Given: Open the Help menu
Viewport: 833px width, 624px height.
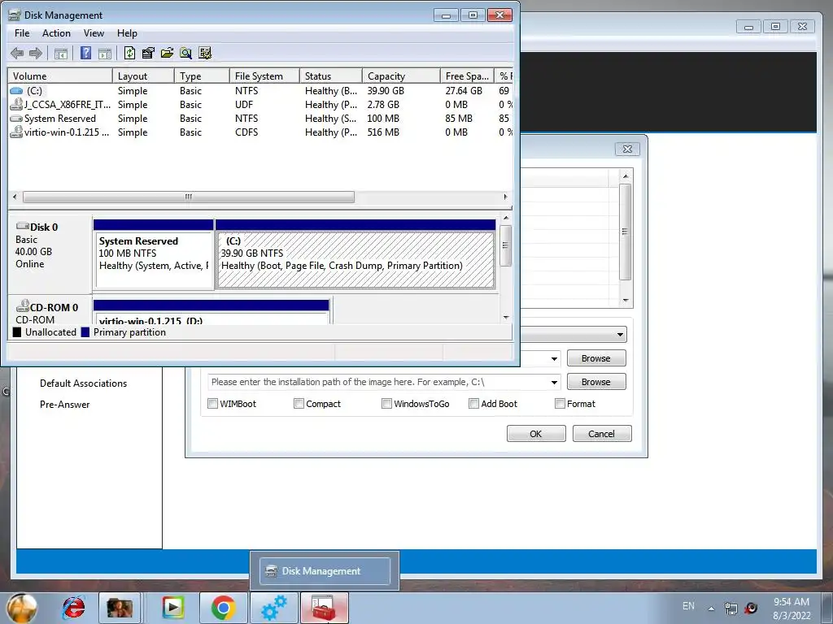Looking at the screenshot, I should pos(127,32).
